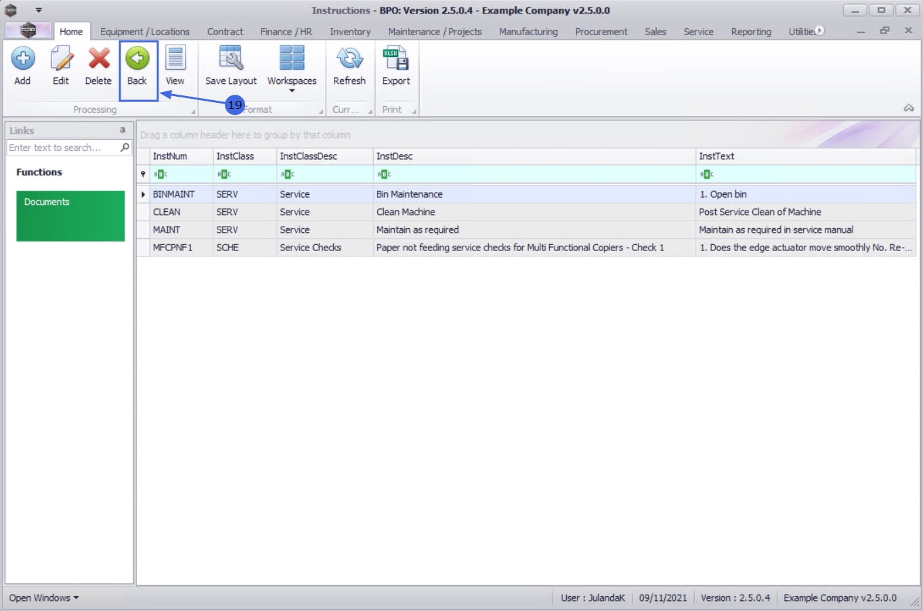The image size is (923, 611).
Task: Expand the Current group launcher
Action: (370, 112)
